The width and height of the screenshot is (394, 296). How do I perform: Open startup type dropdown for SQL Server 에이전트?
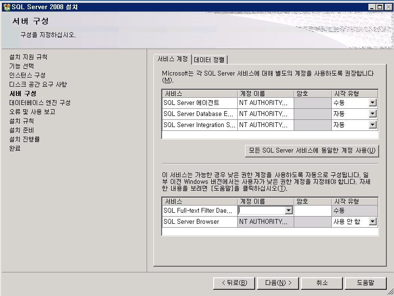[372, 103]
